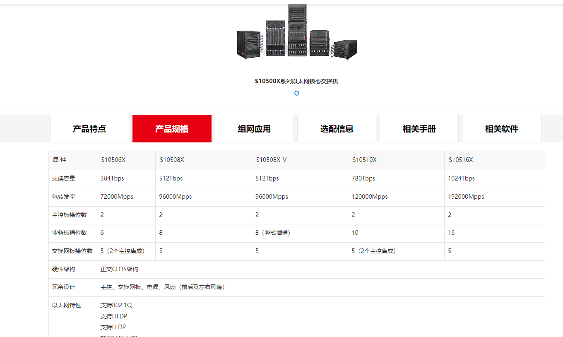Click the 支持LLDP line

click(113, 327)
